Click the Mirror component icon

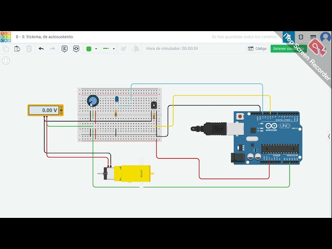[x=135, y=49]
